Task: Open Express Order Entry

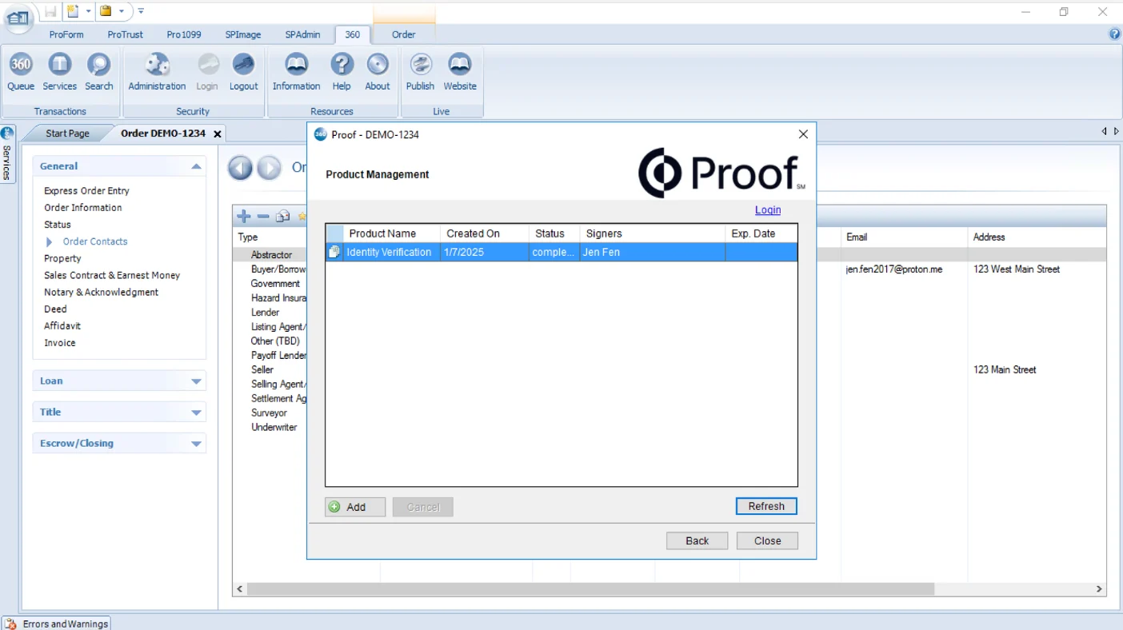Action: (86, 191)
